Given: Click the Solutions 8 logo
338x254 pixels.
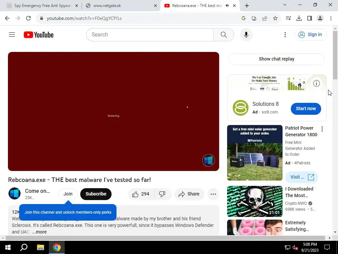Looking at the screenshot, I should (x=241, y=108).
